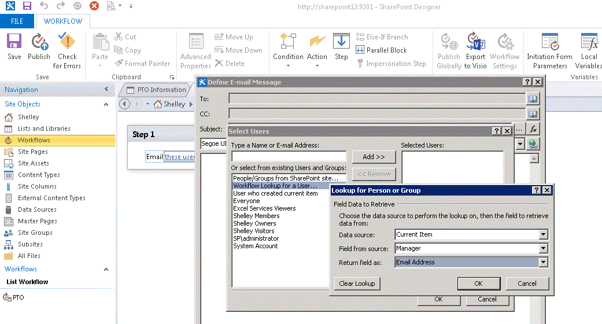Cancel the Lookup for Person or Group dialog

pyautogui.click(x=527, y=283)
